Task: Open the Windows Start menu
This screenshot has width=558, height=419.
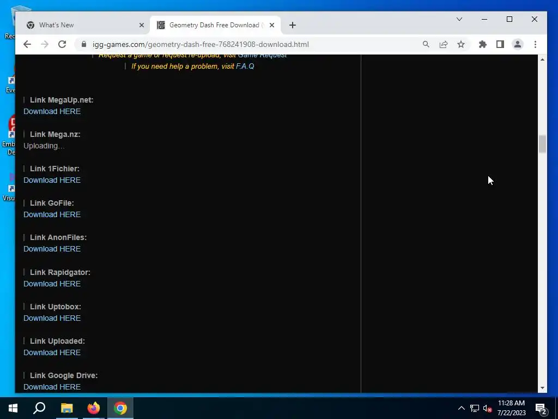Action: (x=13, y=408)
